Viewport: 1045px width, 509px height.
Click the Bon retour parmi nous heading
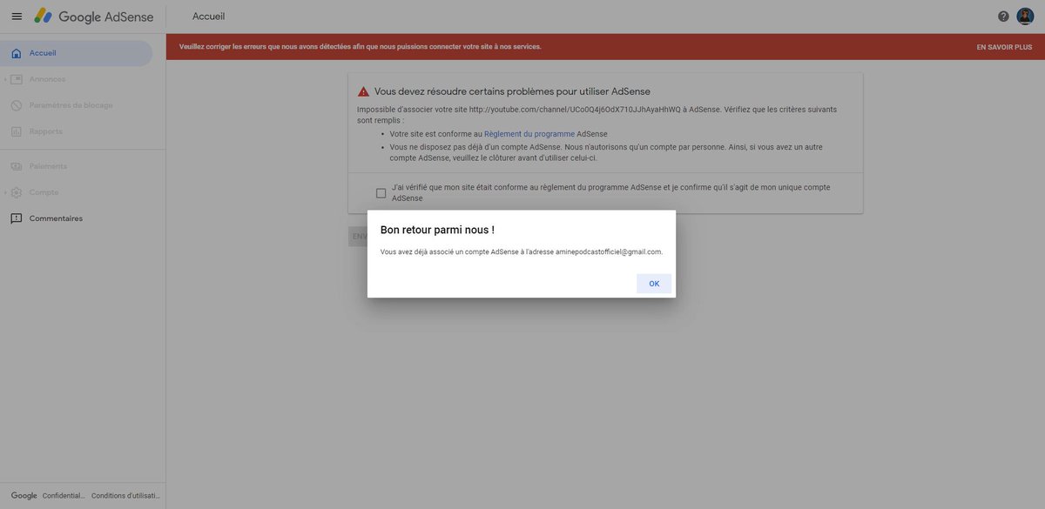coord(437,230)
